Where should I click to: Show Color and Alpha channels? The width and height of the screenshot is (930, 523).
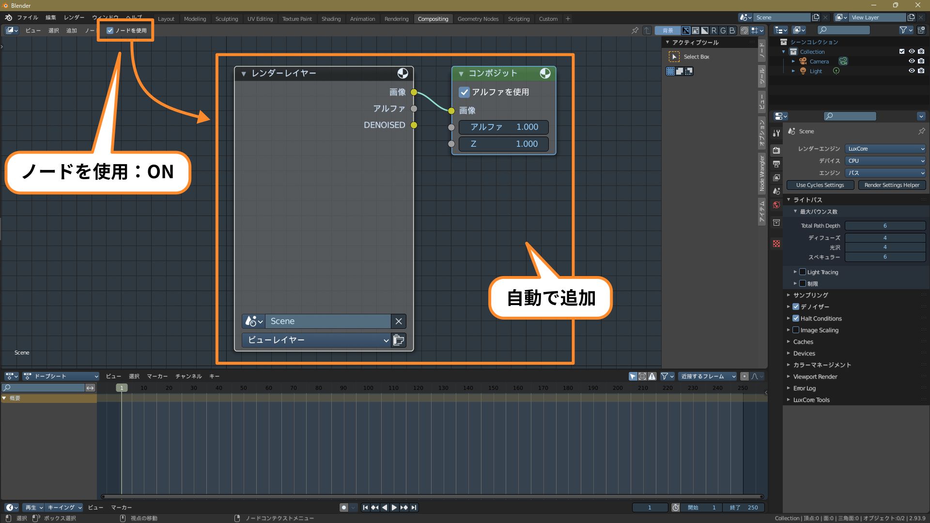686,31
